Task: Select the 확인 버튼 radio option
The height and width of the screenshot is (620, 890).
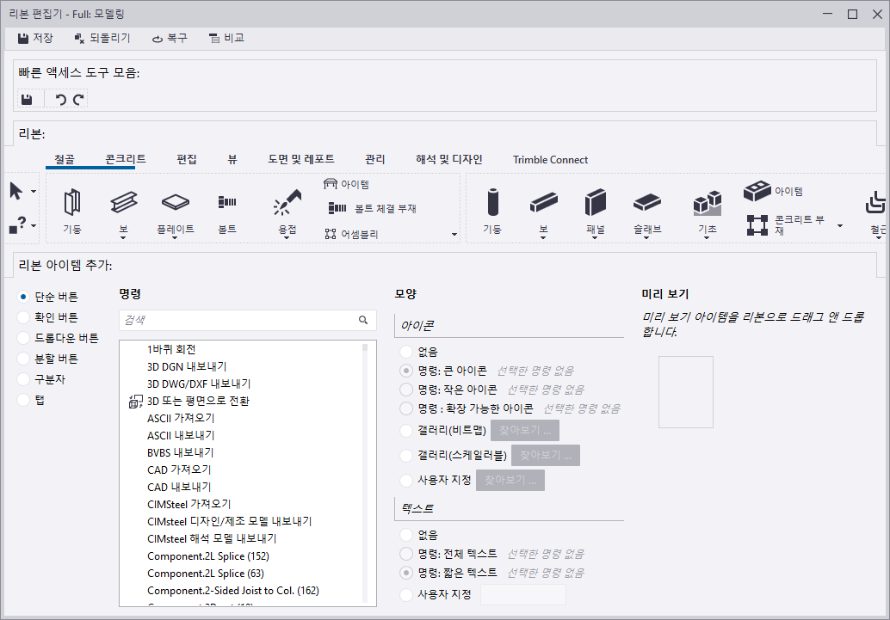Action: tap(24, 317)
